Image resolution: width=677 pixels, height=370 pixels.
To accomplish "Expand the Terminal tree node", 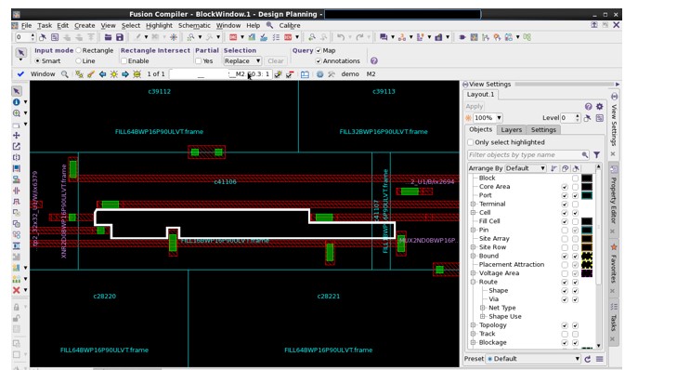I will click(x=473, y=204).
